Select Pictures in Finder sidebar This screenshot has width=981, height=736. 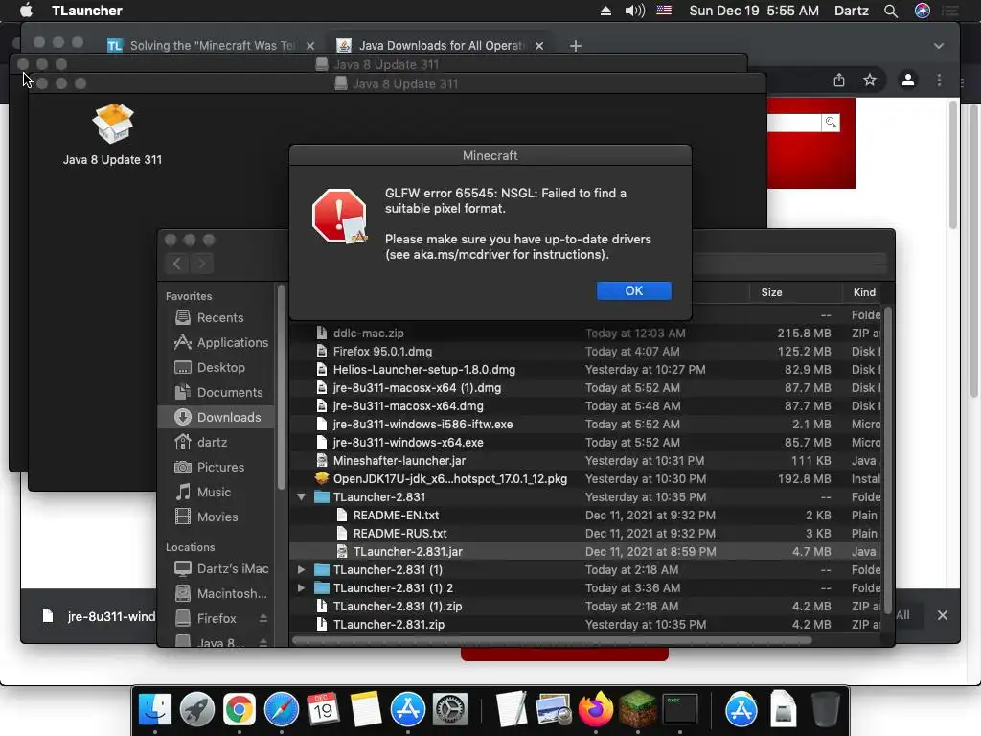(x=216, y=467)
